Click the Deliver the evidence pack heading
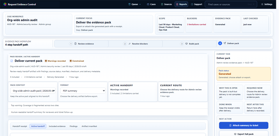This screenshot has width=279, height=136. (x=93, y=22)
